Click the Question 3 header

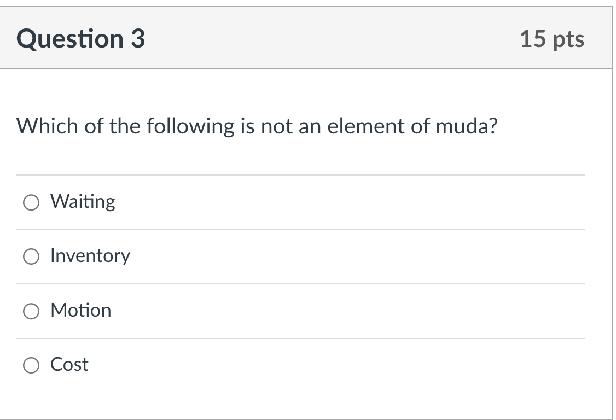pos(80,38)
